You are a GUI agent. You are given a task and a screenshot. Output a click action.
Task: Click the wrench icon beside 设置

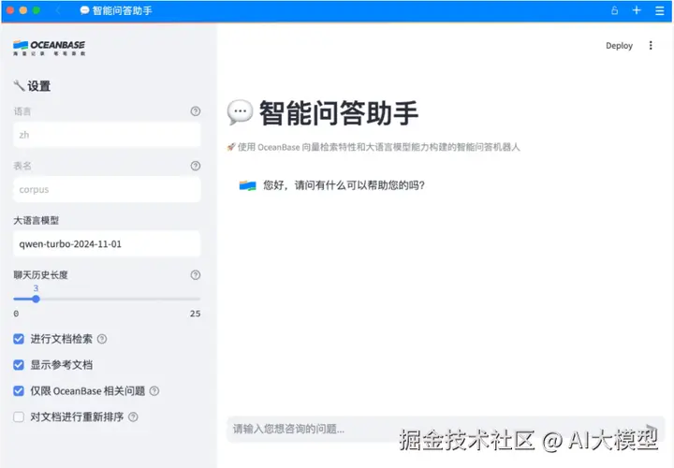19,85
